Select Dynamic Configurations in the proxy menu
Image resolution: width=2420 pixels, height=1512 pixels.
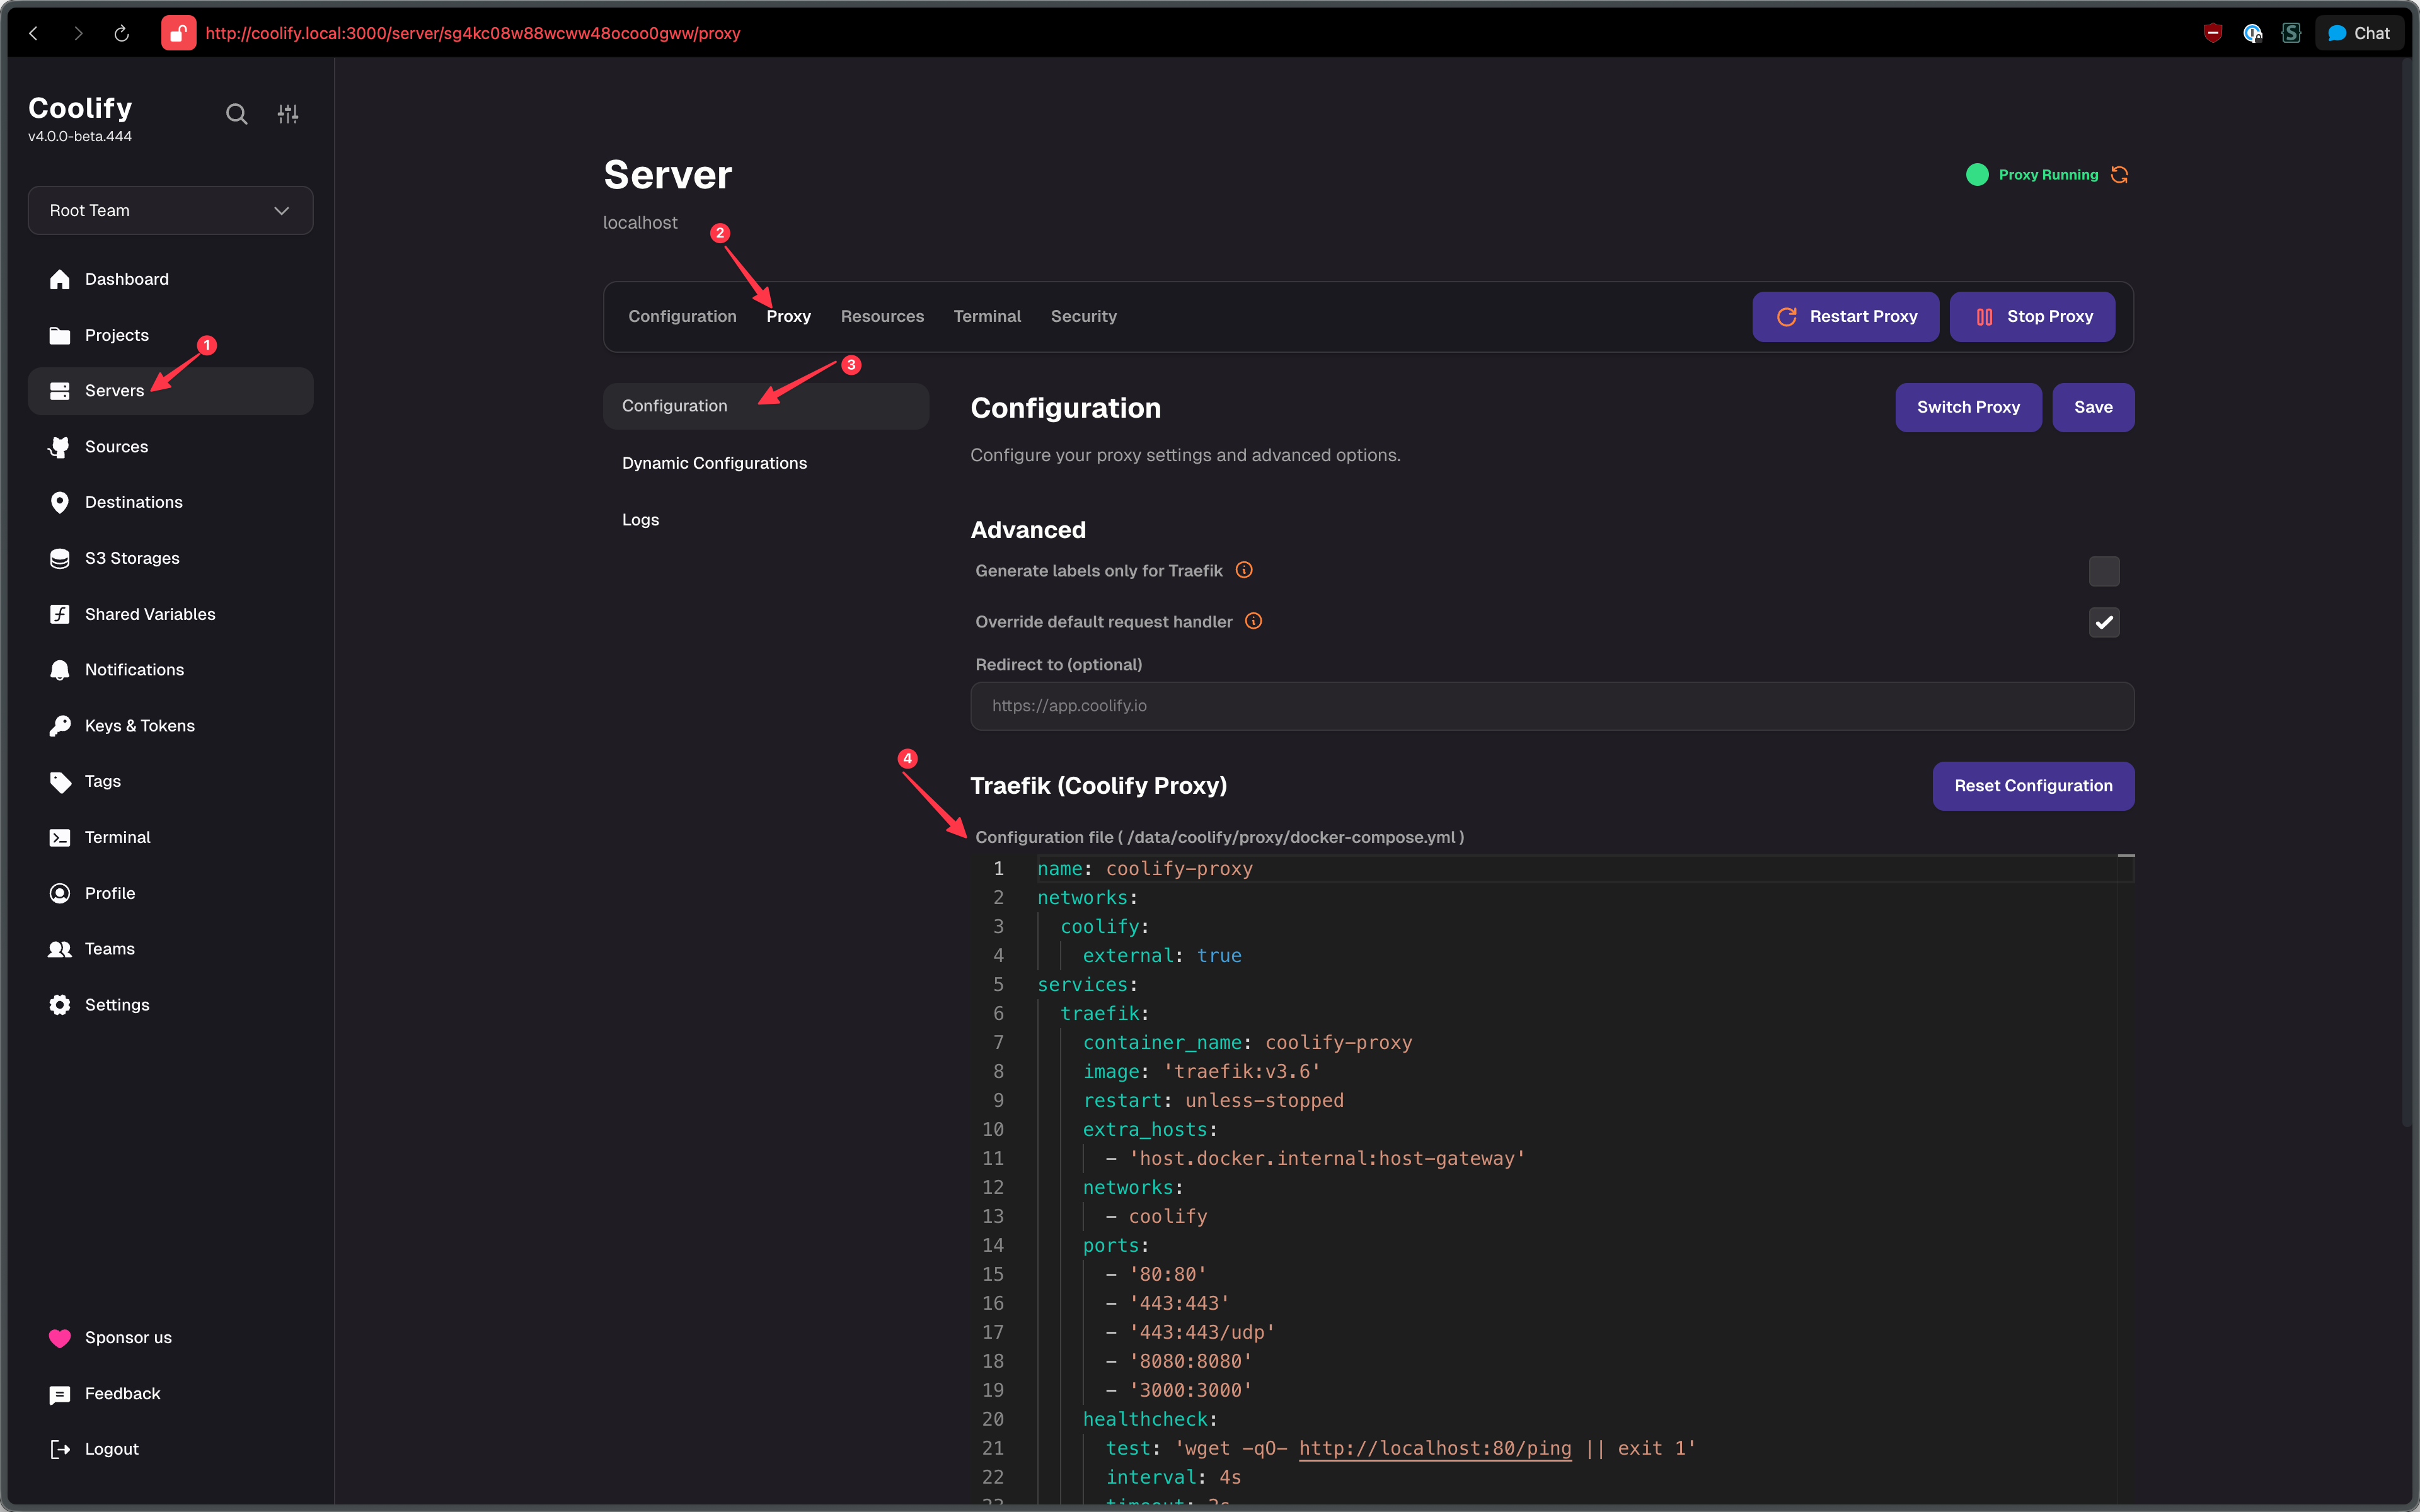point(714,462)
